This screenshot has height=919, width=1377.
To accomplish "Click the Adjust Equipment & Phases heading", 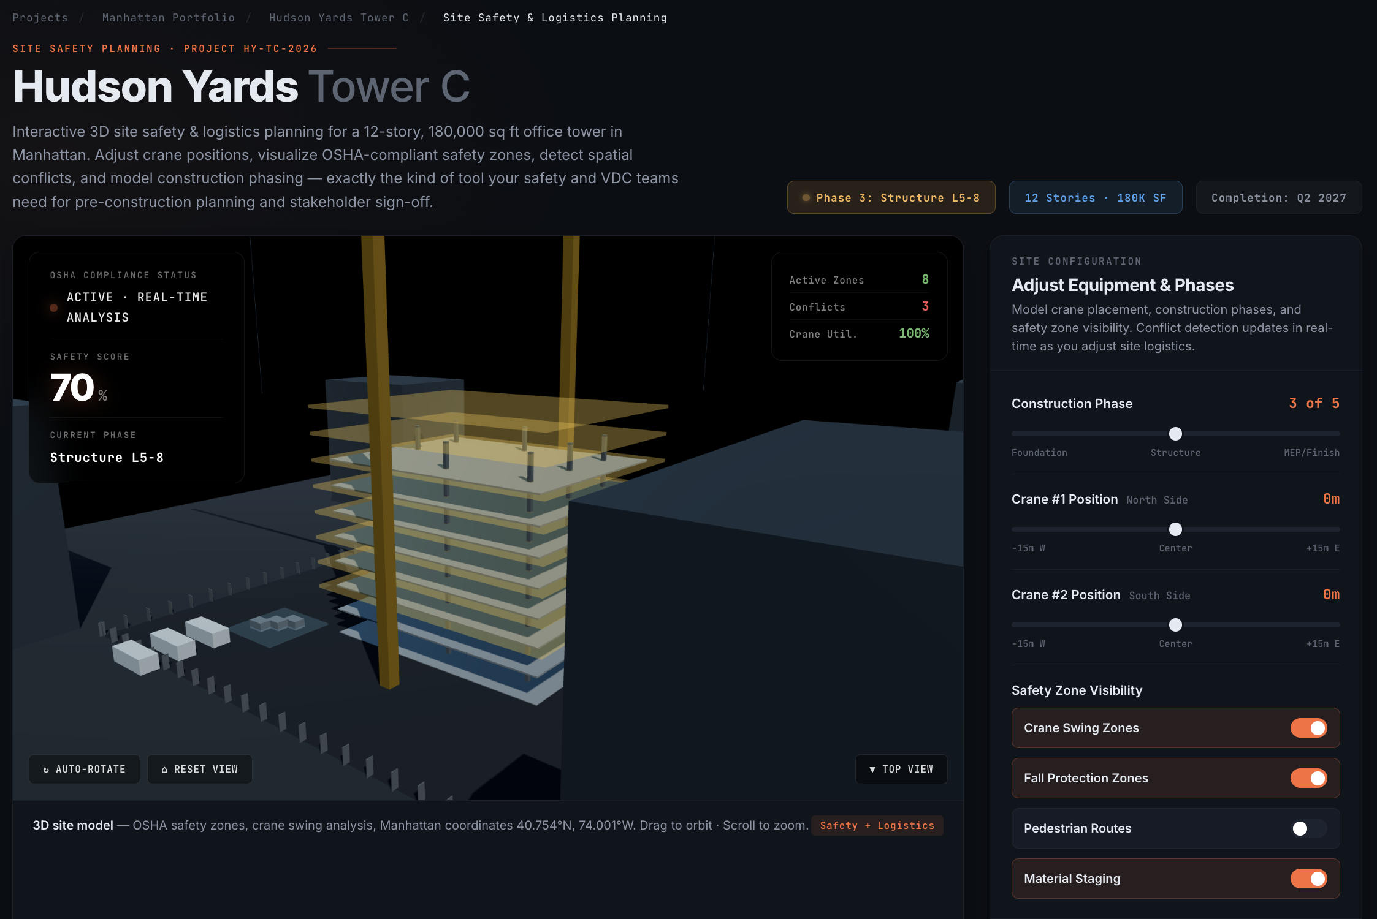I will (1122, 285).
